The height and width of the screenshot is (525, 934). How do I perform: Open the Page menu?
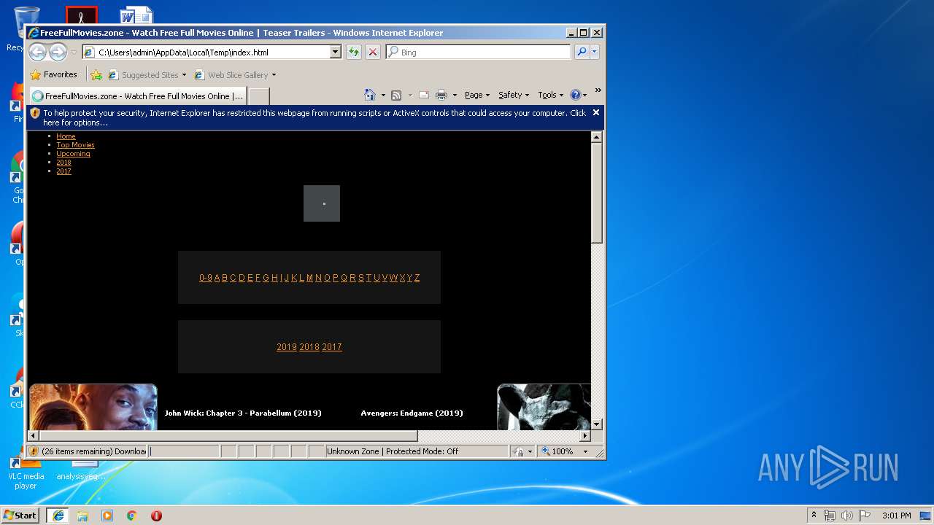click(x=477, y=95)
